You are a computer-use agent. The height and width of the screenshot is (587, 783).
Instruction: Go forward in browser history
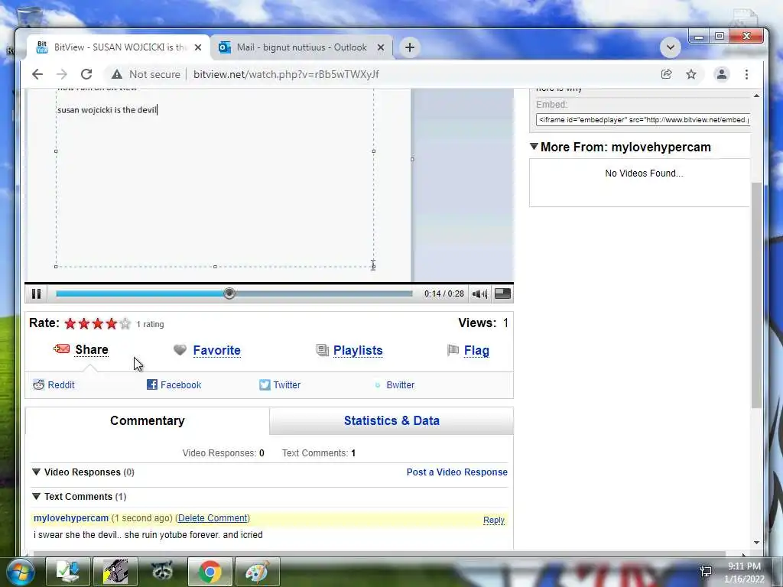point(62,74)
